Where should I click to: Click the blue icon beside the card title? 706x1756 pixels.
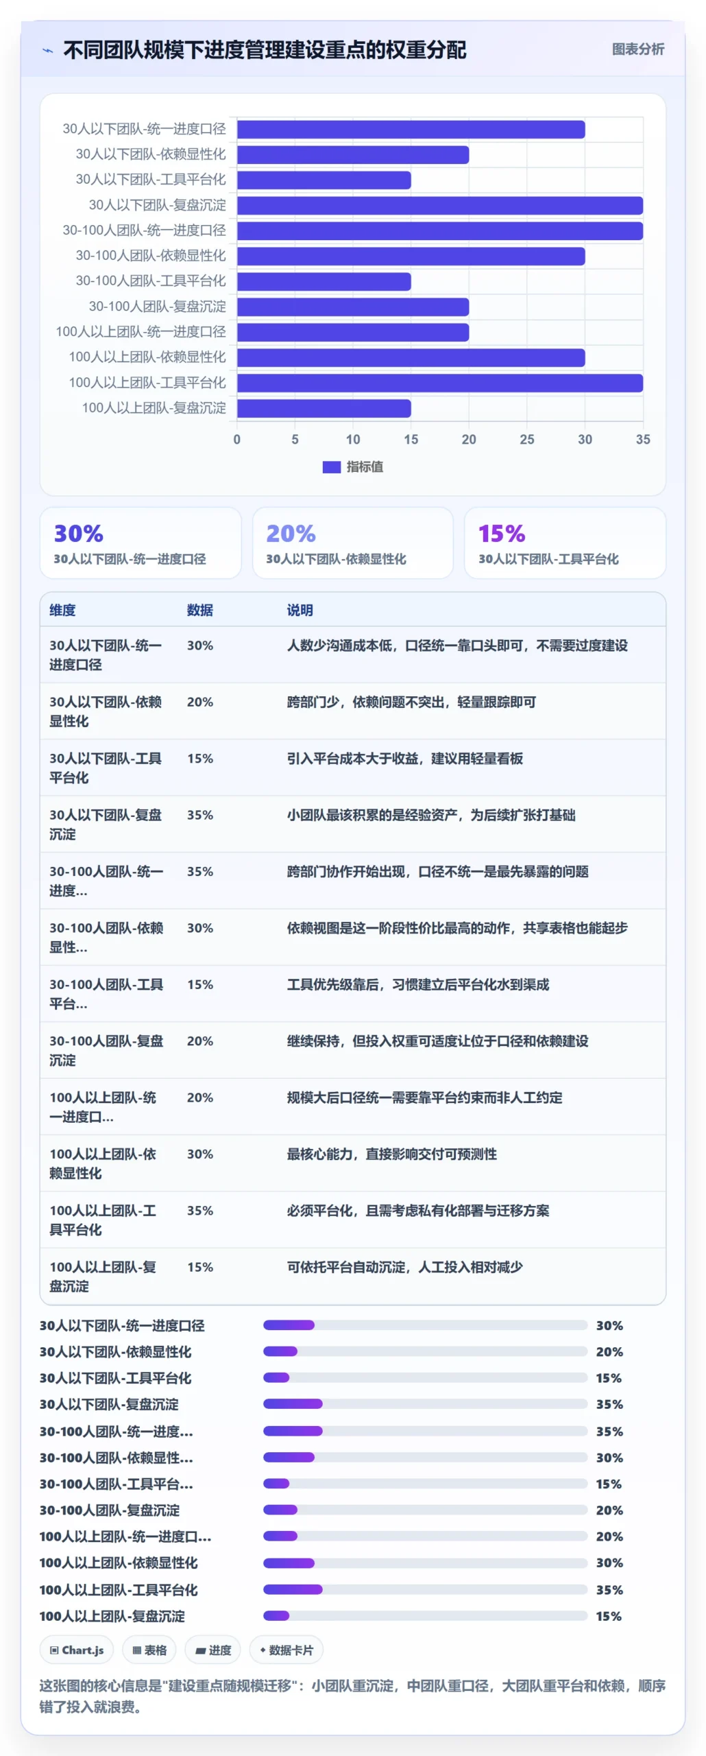47,50
